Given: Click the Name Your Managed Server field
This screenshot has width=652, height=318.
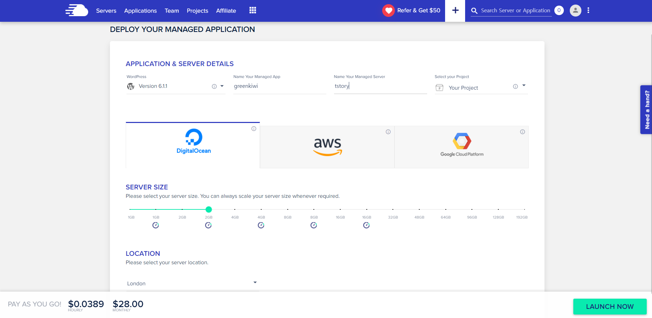Looking at the screenshot, I should point(380,86).
